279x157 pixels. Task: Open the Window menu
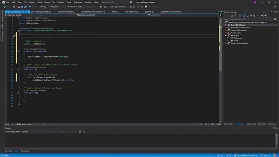click(88, 2)
